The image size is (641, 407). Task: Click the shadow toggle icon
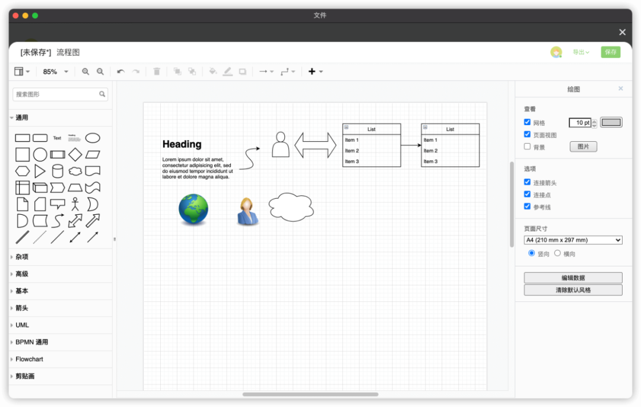[x=243, y=72]
